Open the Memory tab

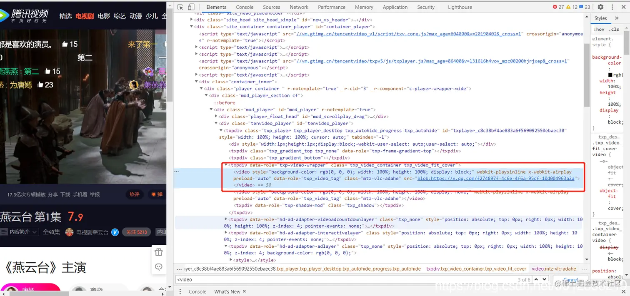(364, 7)
